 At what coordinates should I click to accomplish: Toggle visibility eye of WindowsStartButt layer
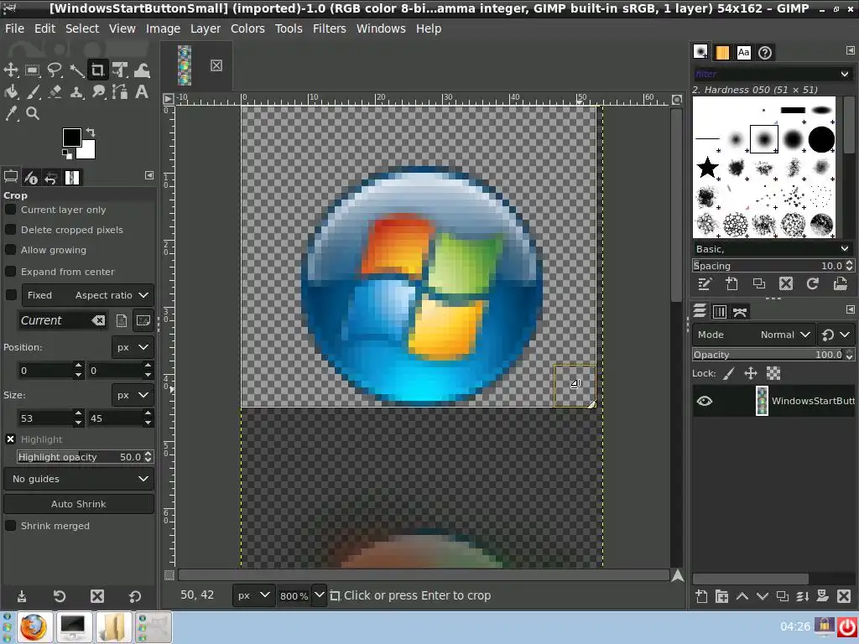tap(705, 401)
